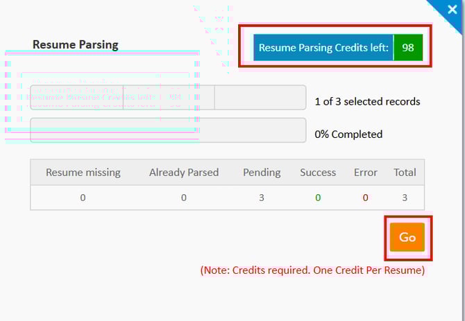Click the red Error count value
The height and width of the screenshot is (321, 465).
pyautogui.click(x=365, y=198)
